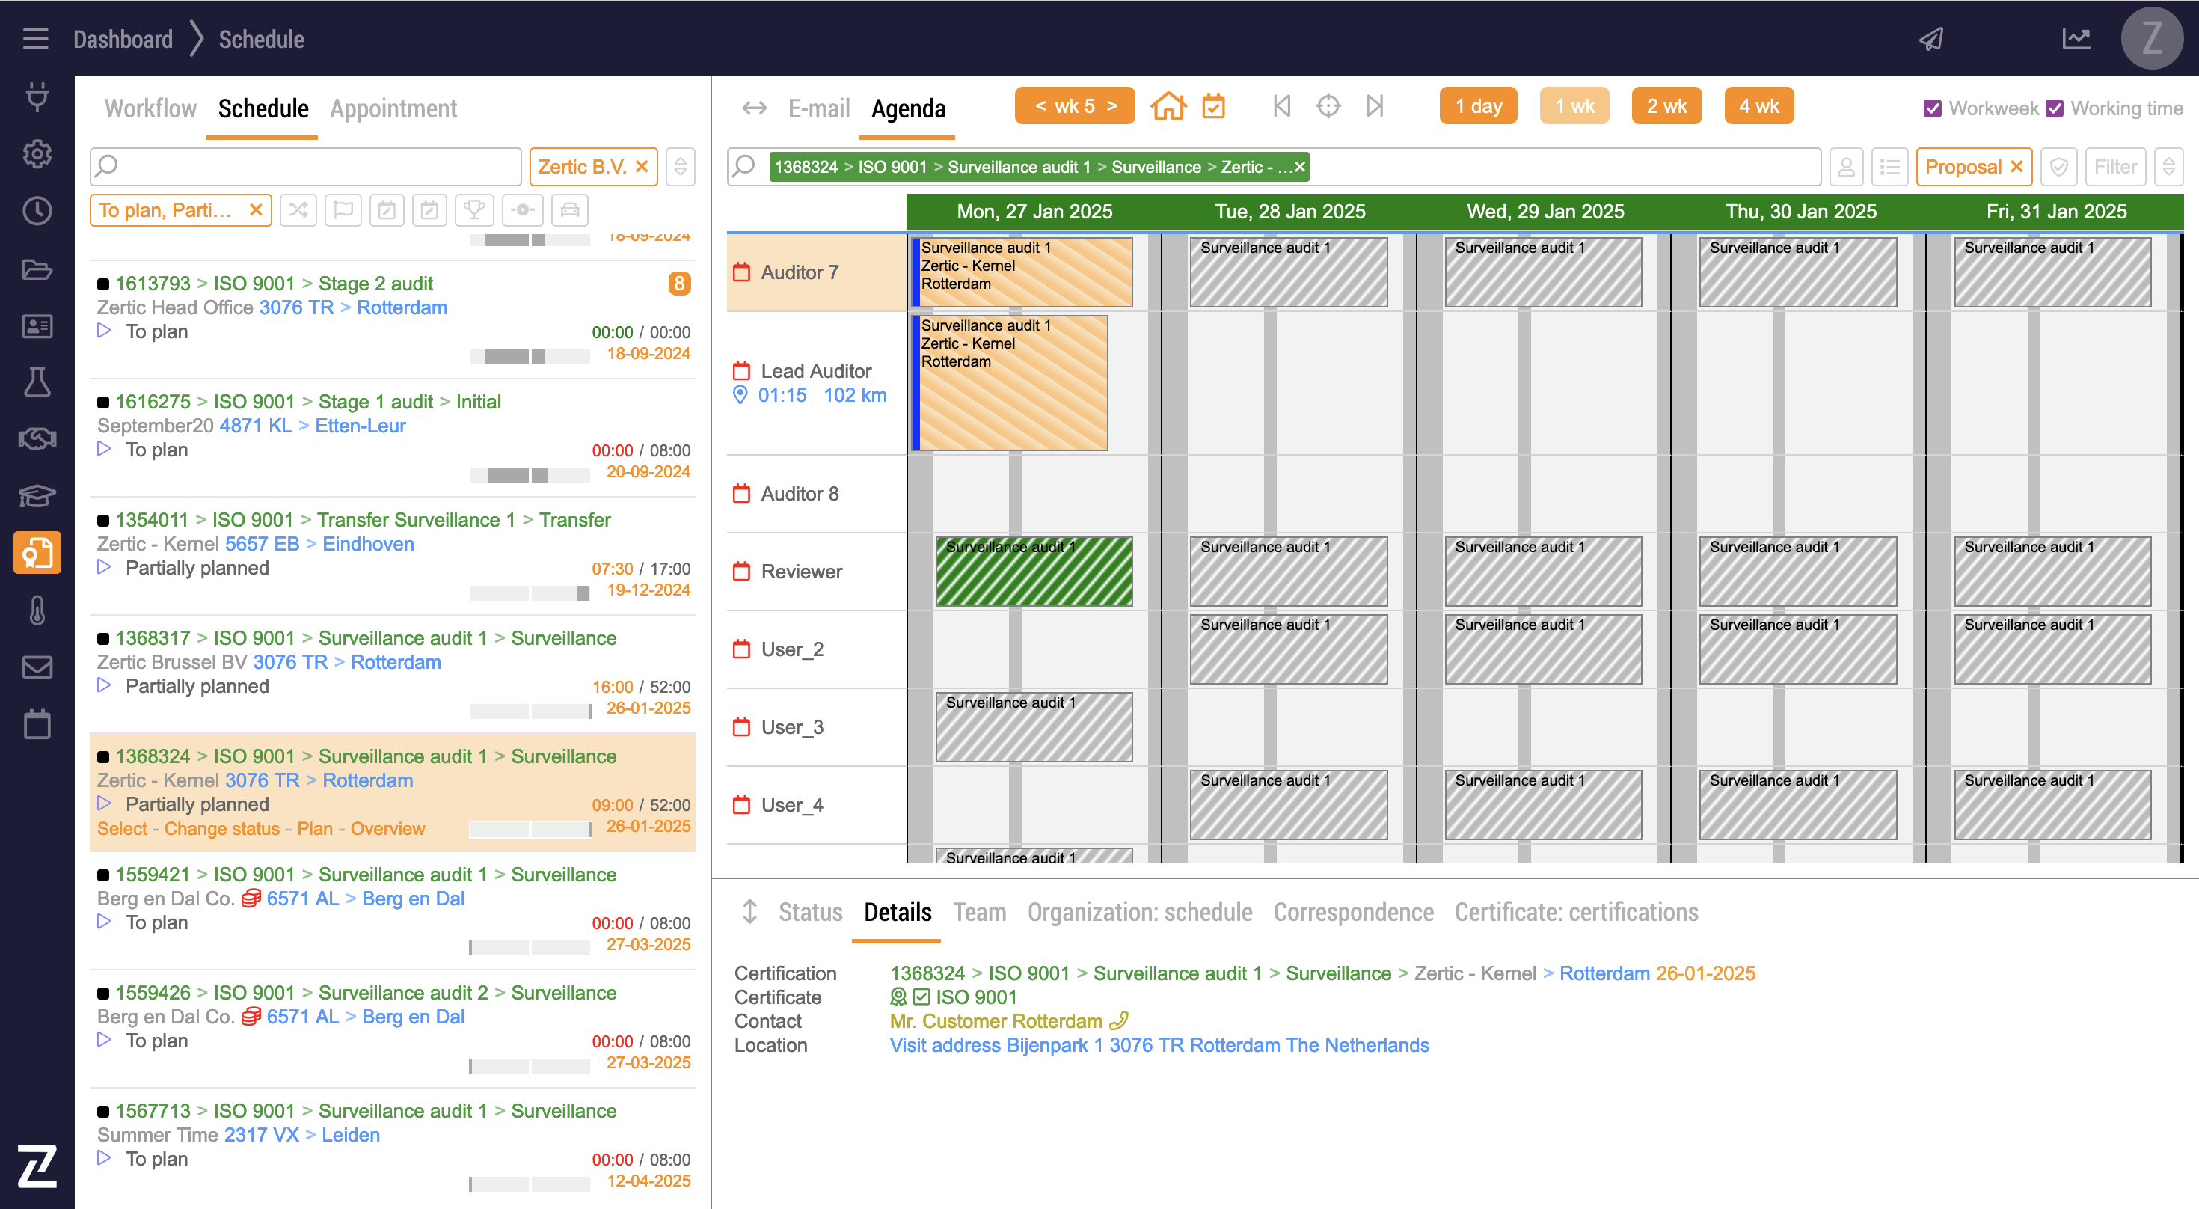
Task: Uncheck the Working time checkbox
Action: (x=2055, y=108)
